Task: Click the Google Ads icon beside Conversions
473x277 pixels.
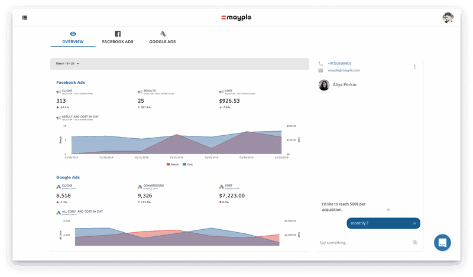Action: coord(140,187)
